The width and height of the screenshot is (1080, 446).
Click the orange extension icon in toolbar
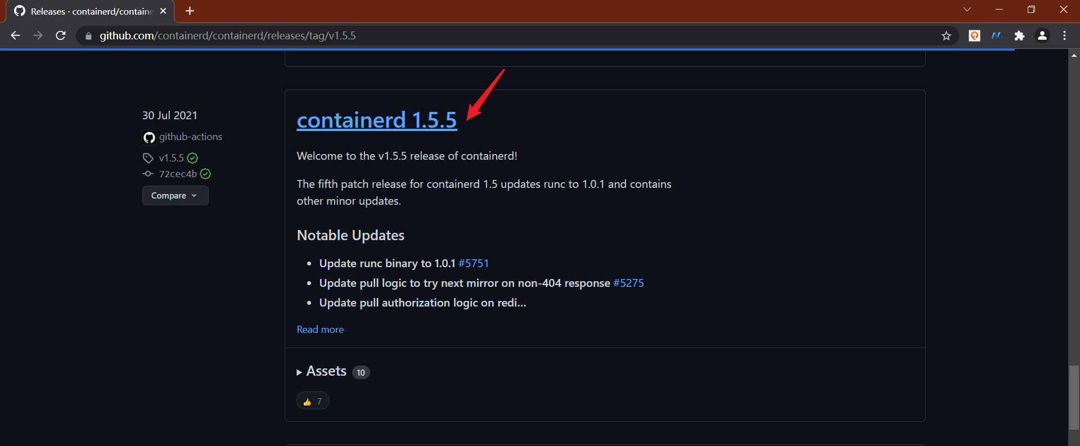974,35
